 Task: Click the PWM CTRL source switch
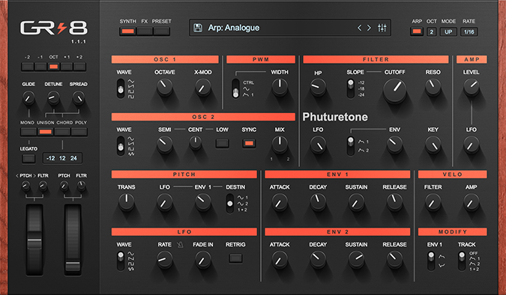tap(236, 88)
